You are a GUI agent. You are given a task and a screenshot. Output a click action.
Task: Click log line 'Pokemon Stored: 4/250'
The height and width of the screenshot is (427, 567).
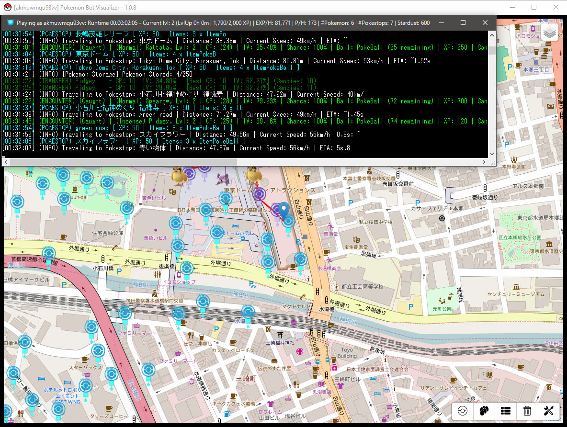point(98,74)
